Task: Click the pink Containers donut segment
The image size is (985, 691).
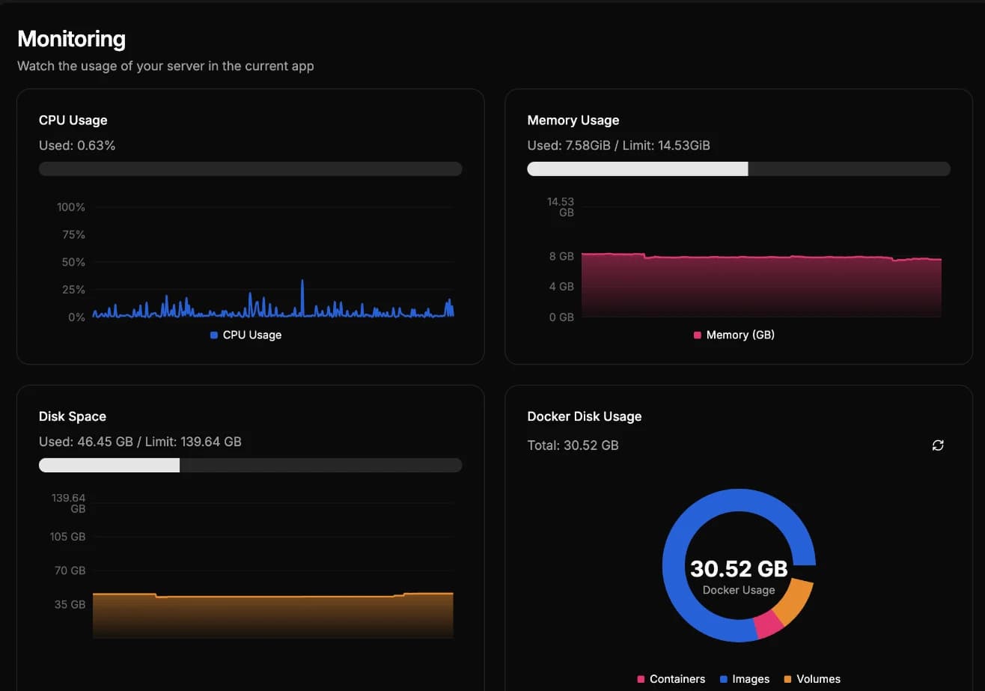Action: click(769, 625)
